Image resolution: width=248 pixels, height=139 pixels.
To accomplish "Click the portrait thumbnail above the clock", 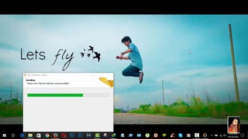I will pyautogui.click(x=234, y=125).
